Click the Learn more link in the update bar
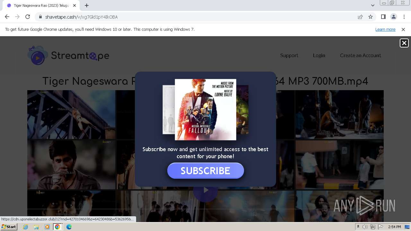The image size is (411, 231). [x=385, y=29]
